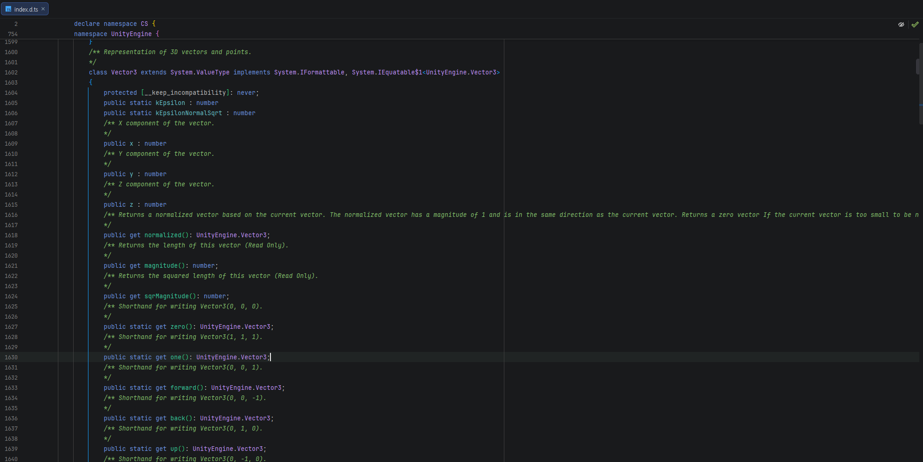
Task: Click System.IFormattable in the implements clause
Action: click(x=309, y=73)
